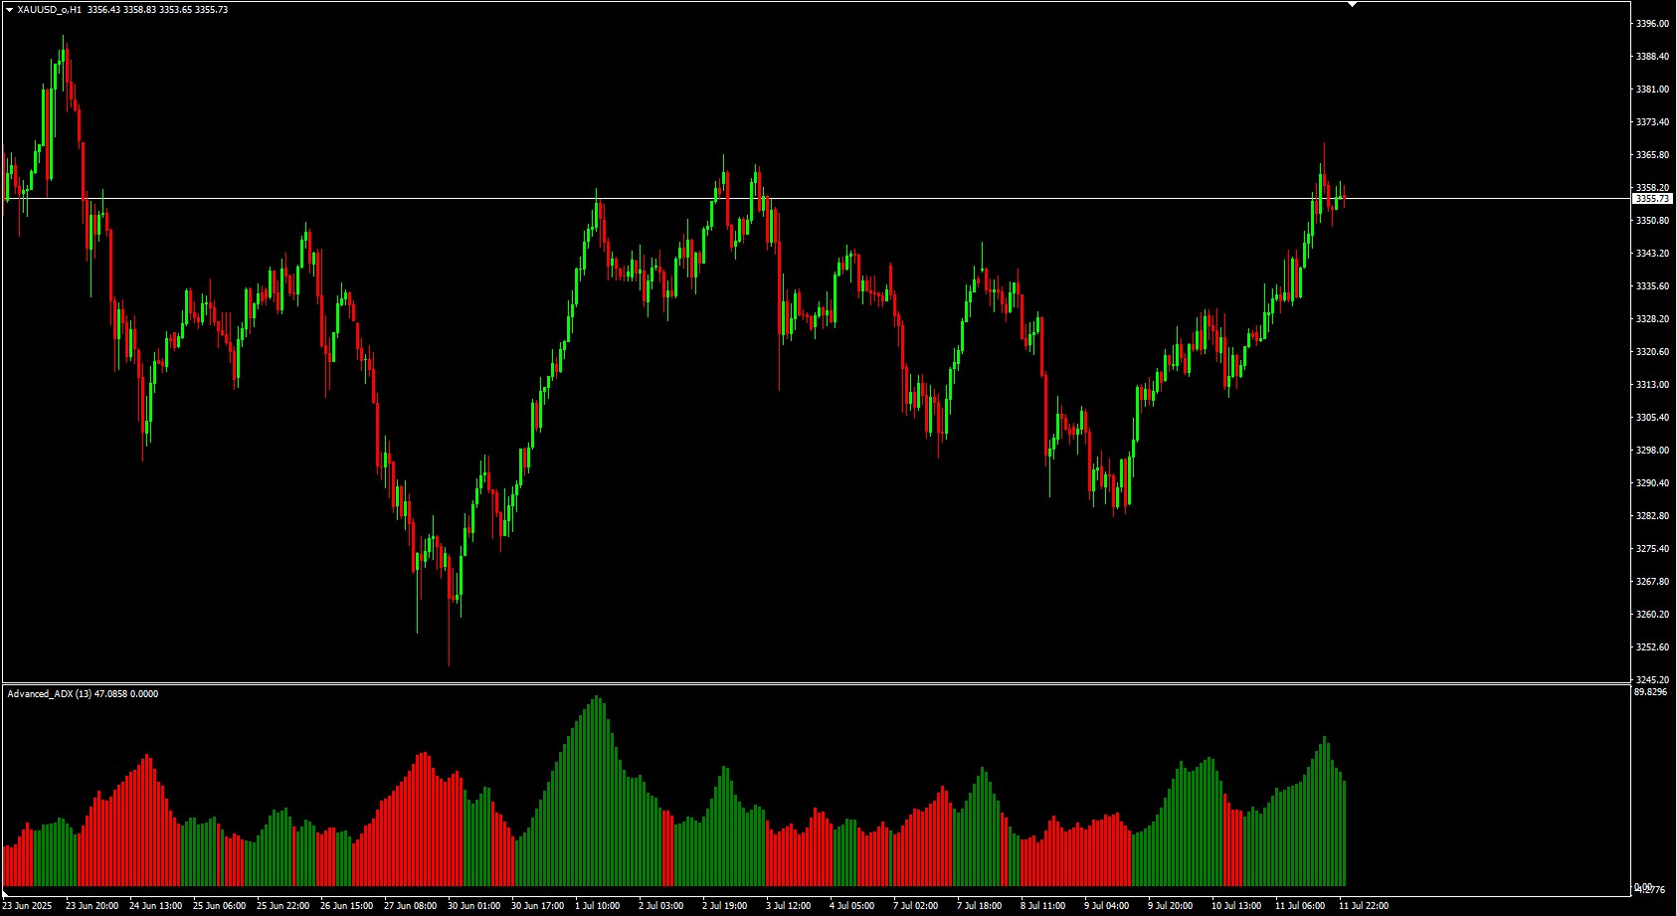This screenshot has height=916, width=1677.
Task: Click the small arrow in bottom-left chart corner
Action: (x=5, y=892)
